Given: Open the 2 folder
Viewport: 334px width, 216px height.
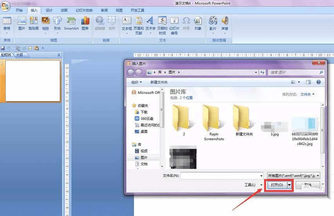Looking at the screenshot, I should tap(184, 120).
